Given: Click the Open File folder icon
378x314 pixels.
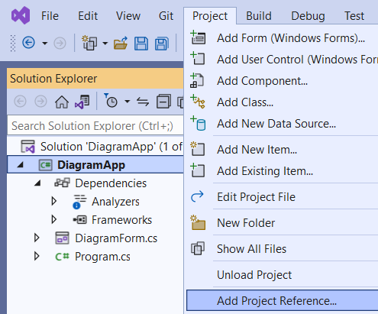Looking at the screenshot, I should [121, 43].
